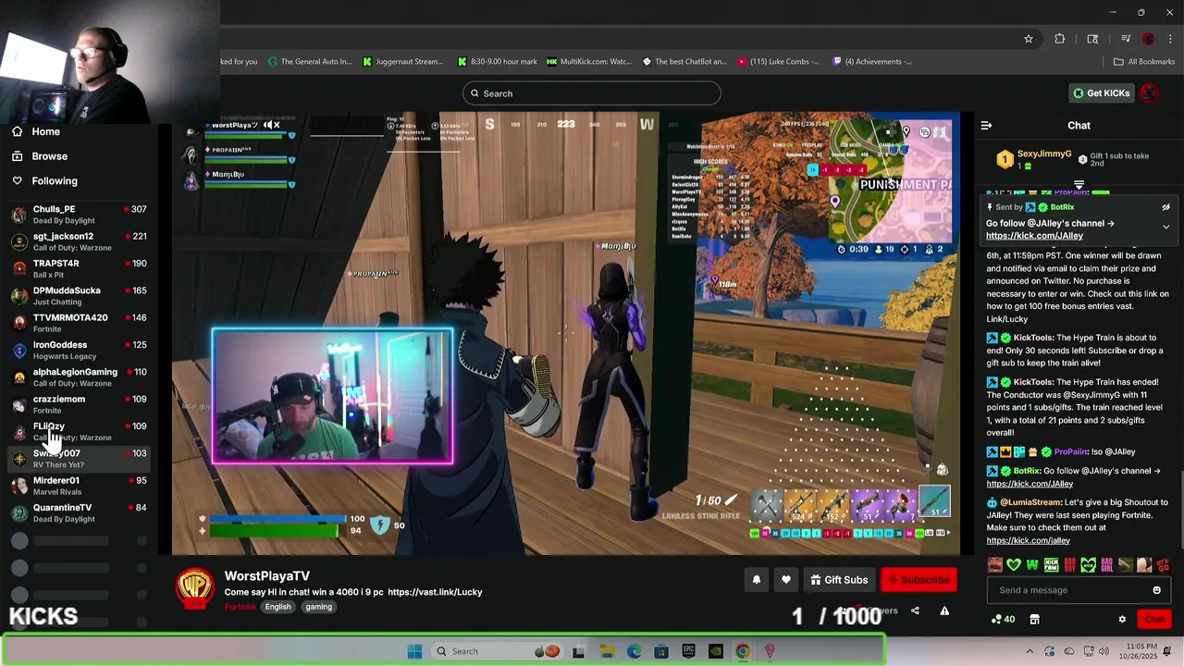This screenshot has height=666, width=1184.
Task: Click the share stream icon
Action: point(915,610)
